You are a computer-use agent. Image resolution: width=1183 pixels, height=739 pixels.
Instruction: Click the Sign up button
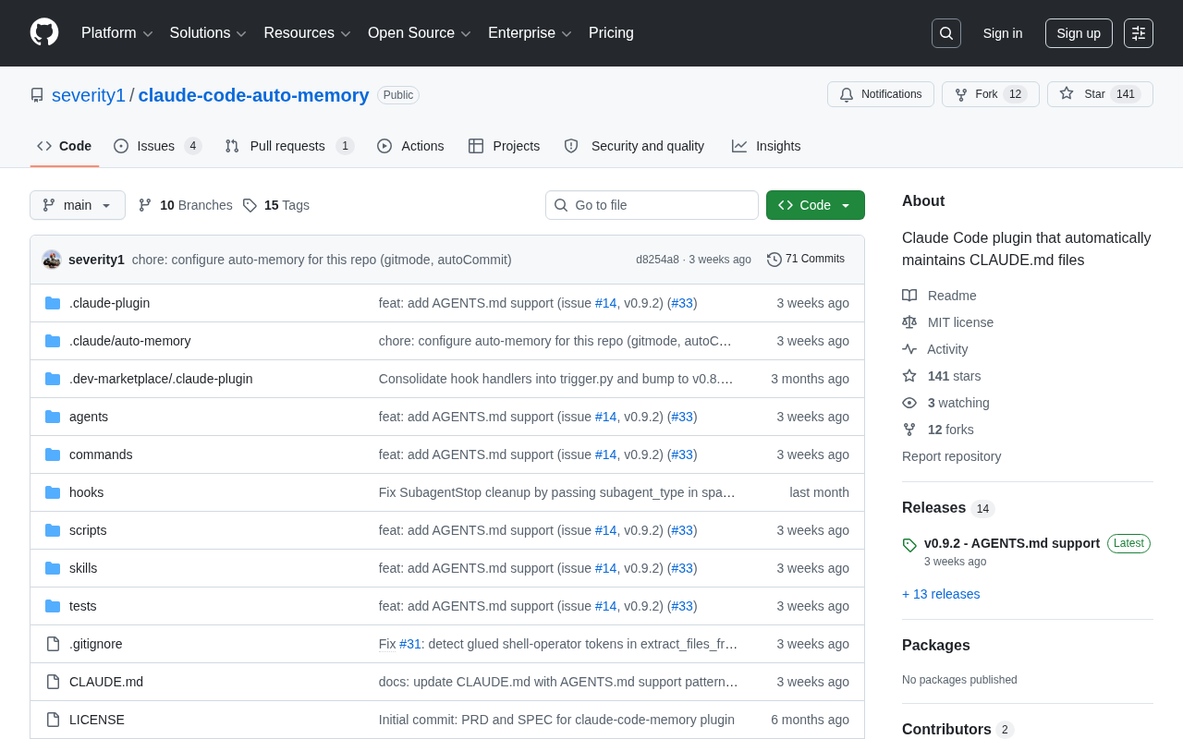pos(1079,33)
